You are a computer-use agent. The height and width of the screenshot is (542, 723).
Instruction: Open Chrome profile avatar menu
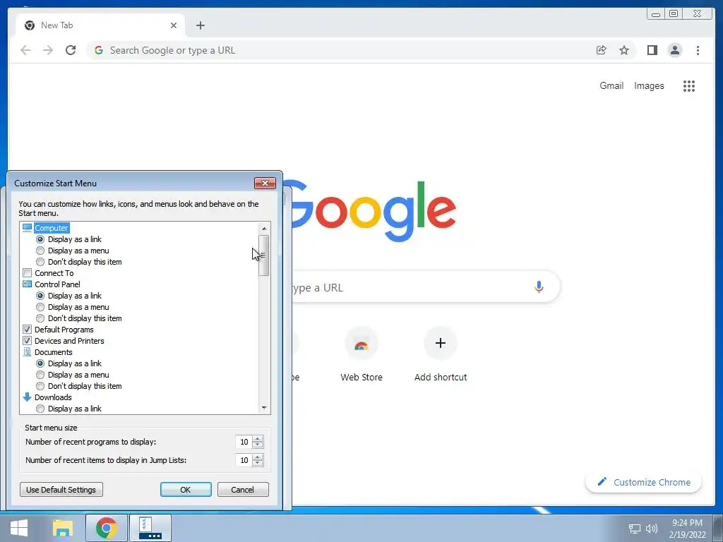point(674,50)
